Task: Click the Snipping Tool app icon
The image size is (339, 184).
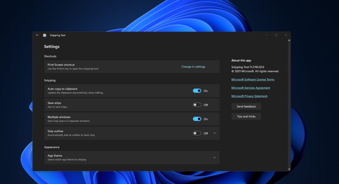Action: click(45, 35)
